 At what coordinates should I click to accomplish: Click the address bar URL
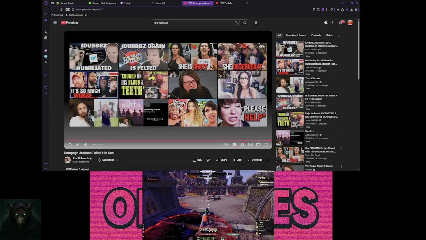[89, 9]
